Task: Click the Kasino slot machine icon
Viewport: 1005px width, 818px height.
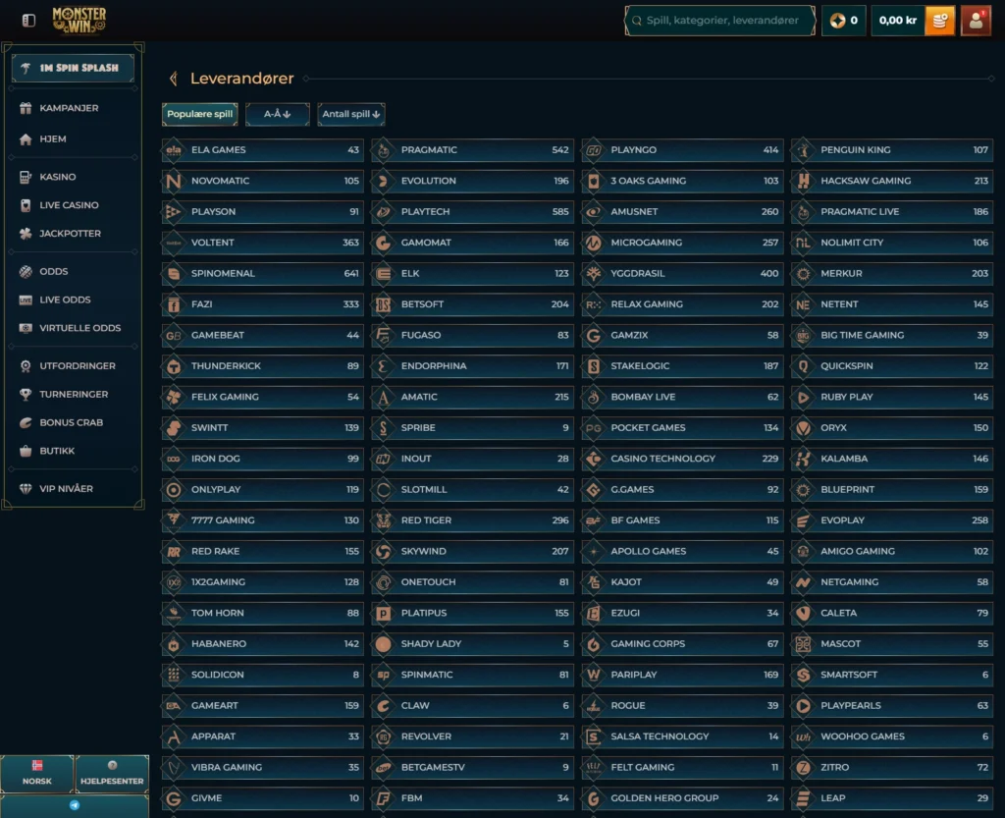Action: (x=26, y=177)
